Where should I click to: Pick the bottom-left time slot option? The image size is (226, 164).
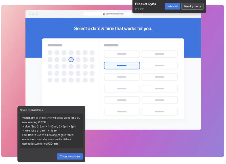coord(122,112)
